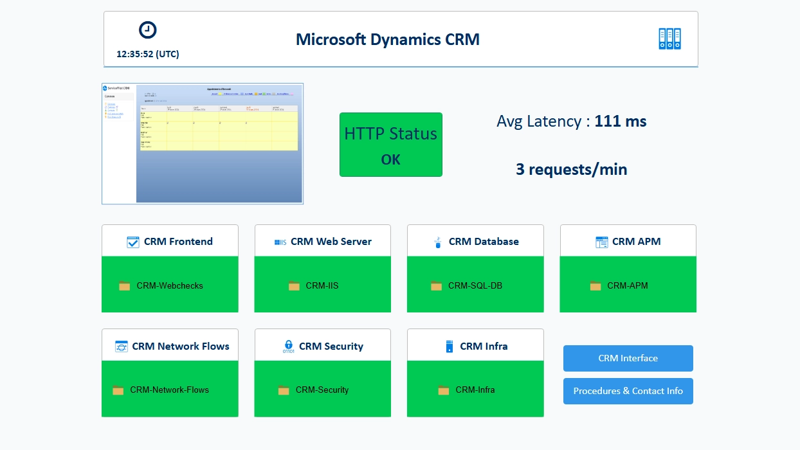Click the CRM APM window icon
The image size is (800, 450).
[x=602, y=242]
